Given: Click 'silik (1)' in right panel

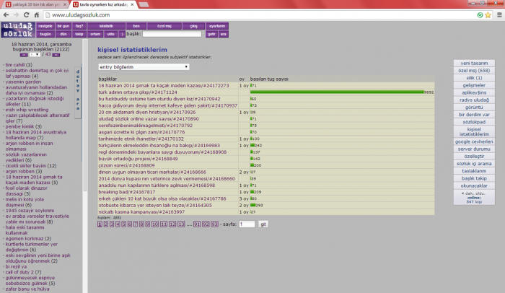Looking at the screenshot, I should click(474, 78).
